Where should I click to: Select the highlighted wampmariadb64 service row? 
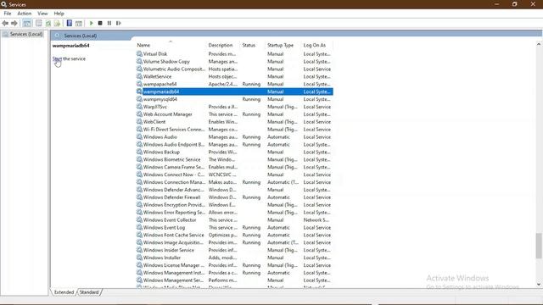click(234, 91)
